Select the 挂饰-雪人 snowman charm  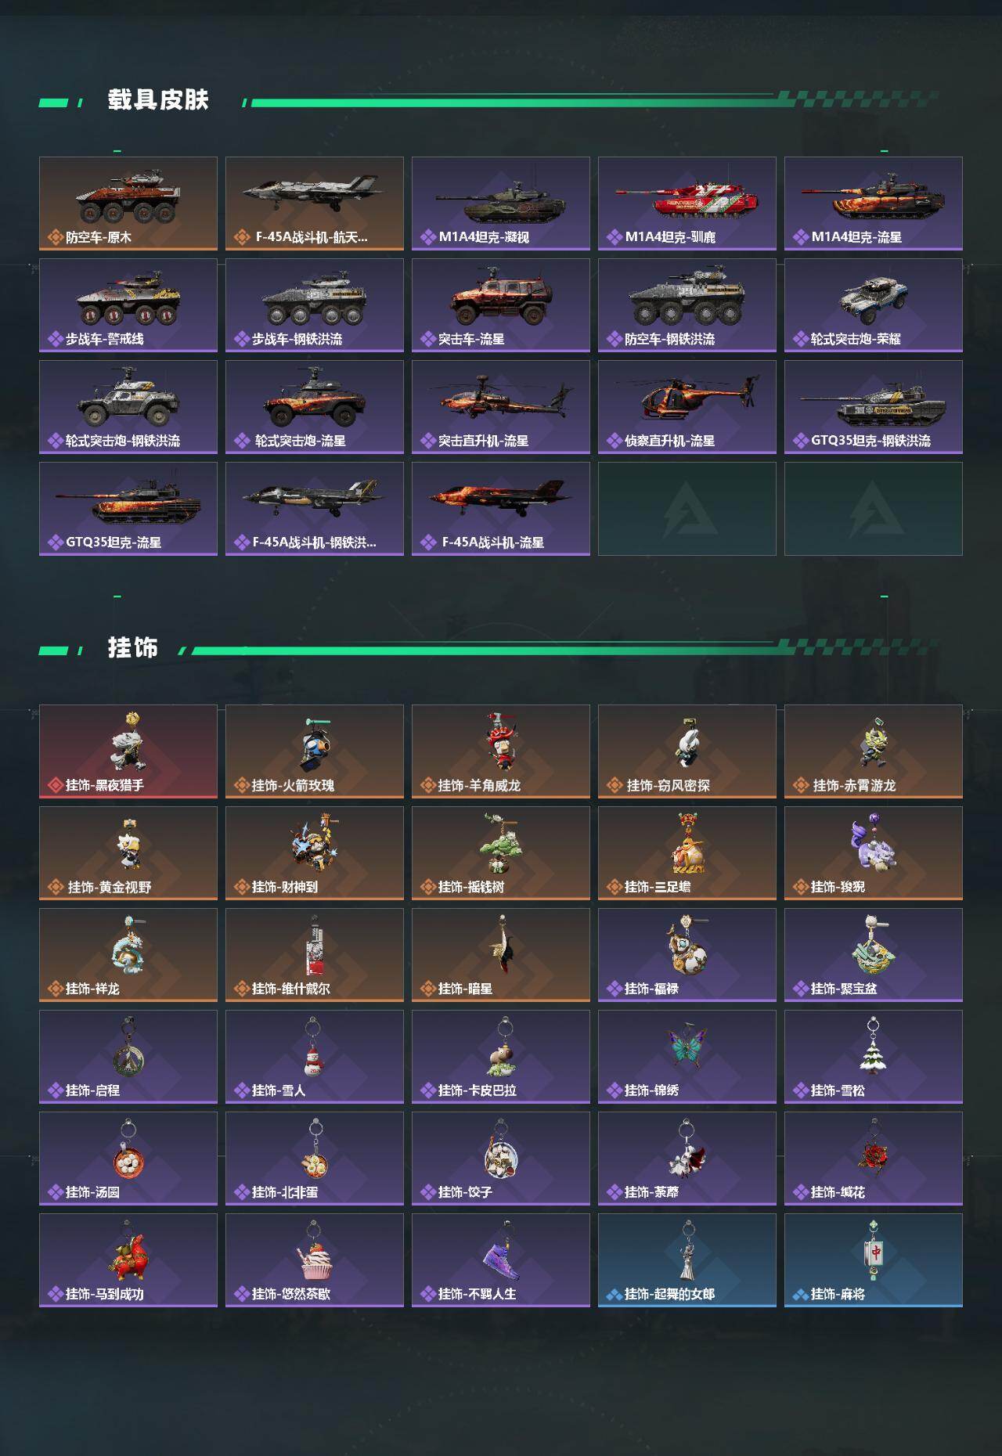[x=315, y=1057]
